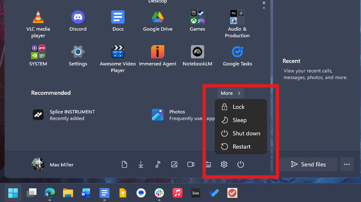Image resolution: width=361 pixels, height=202 pixels.
Task: Open the blue checkmark To Do app on taskbar
Action: click(x=214, y=193)
